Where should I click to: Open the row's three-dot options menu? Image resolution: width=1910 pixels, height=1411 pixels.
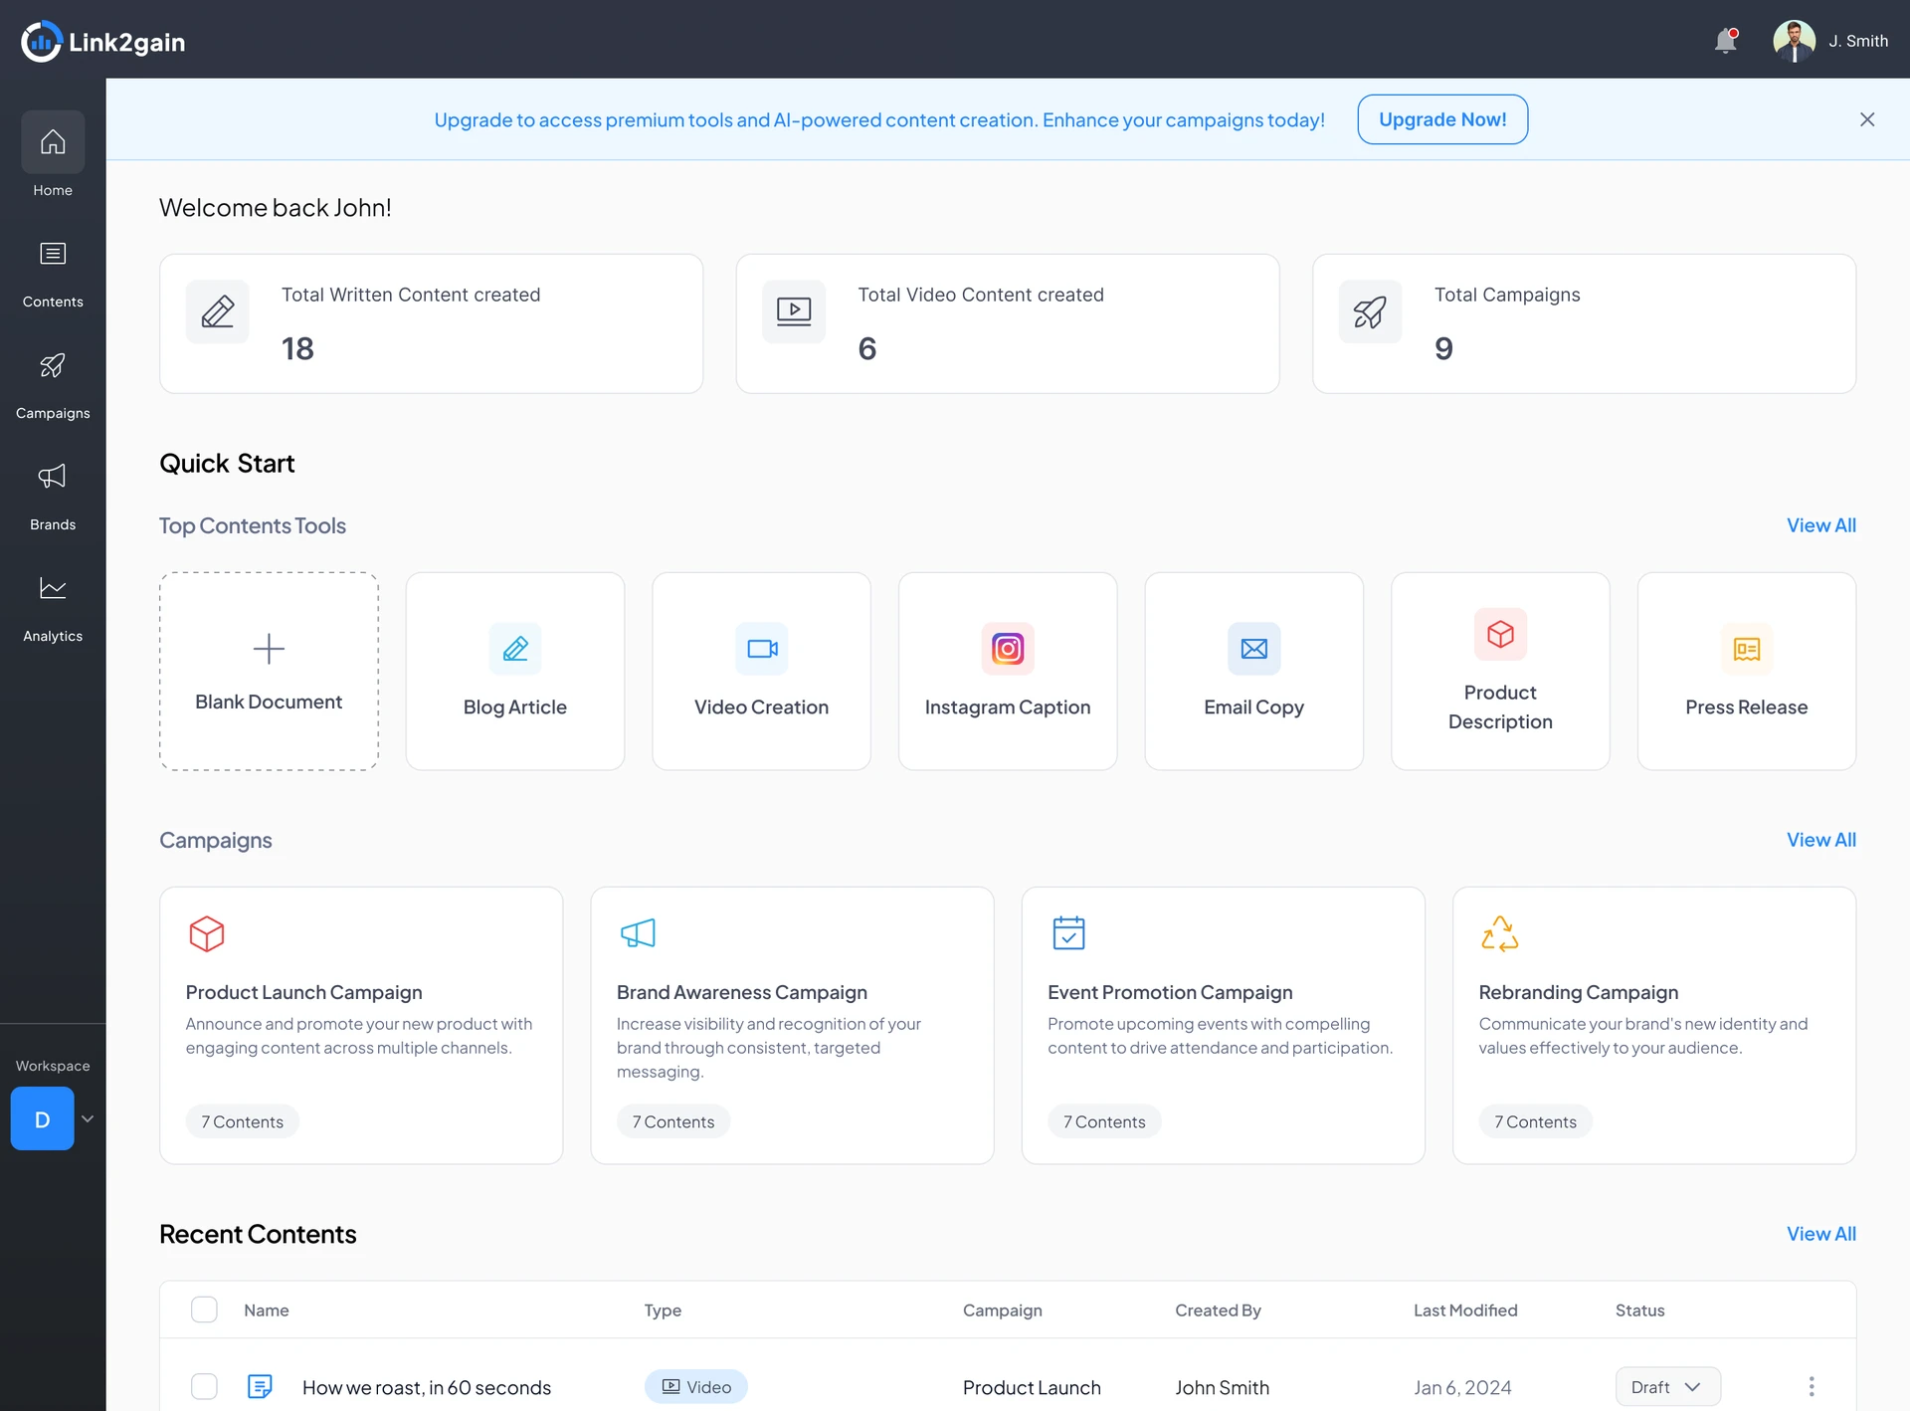[x=1812, y=1386]
